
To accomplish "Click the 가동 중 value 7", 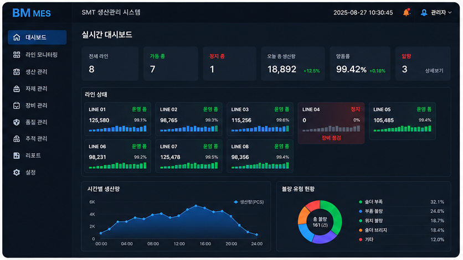I will tap(152, 69).
